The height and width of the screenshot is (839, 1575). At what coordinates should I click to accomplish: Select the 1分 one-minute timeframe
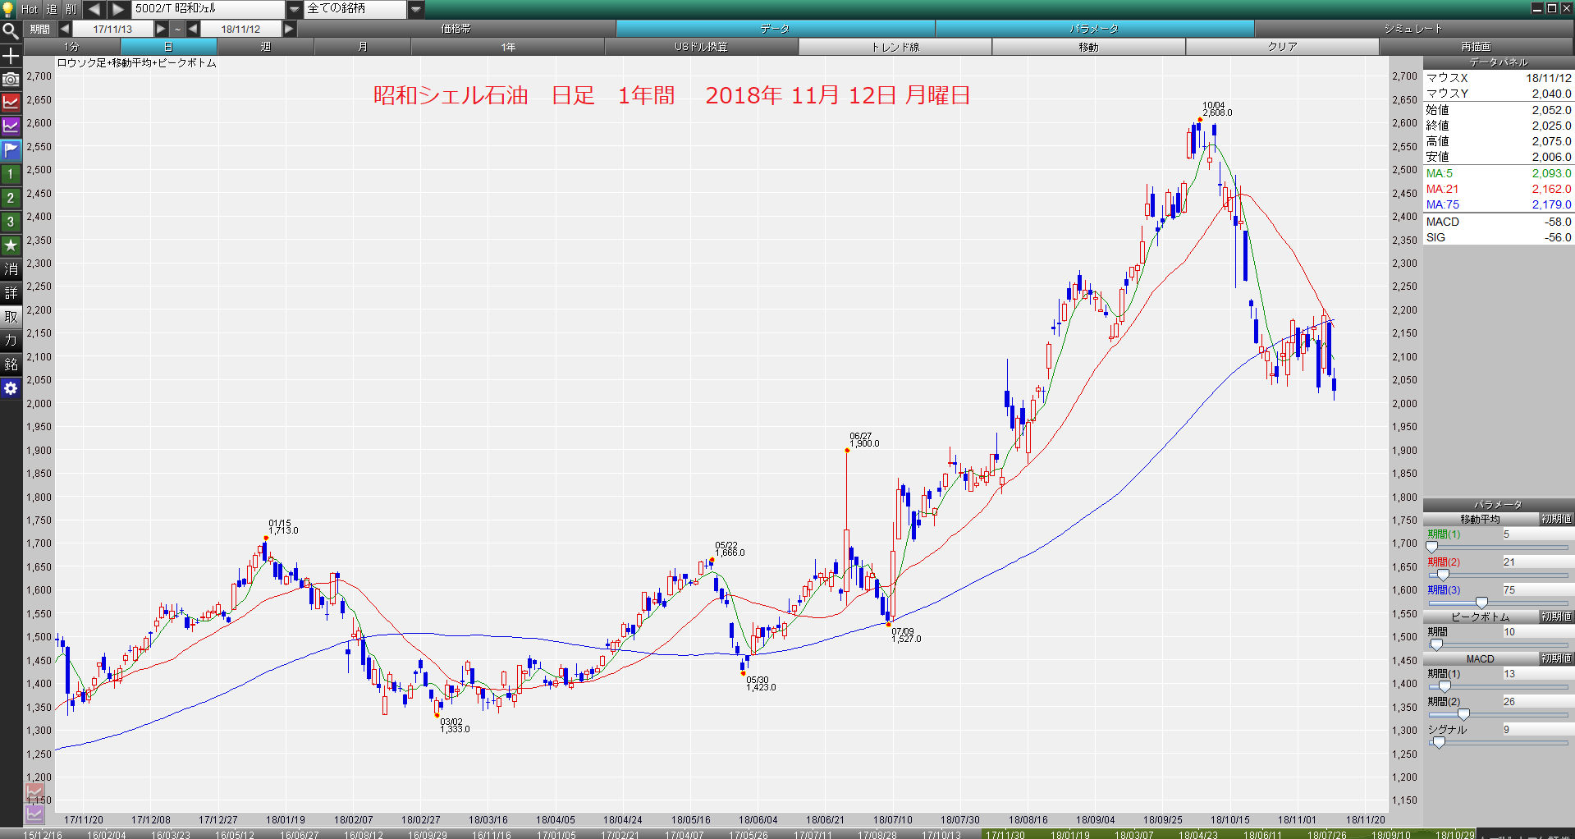72,47
